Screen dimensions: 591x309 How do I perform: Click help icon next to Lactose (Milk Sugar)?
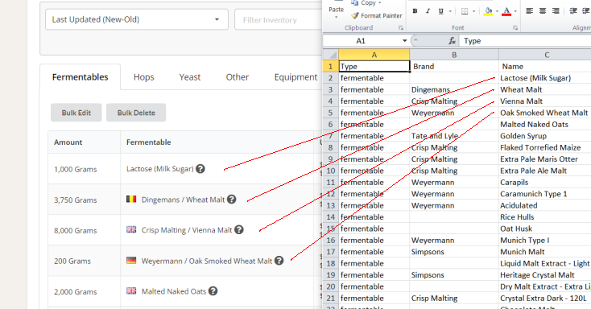coord(200,169)
